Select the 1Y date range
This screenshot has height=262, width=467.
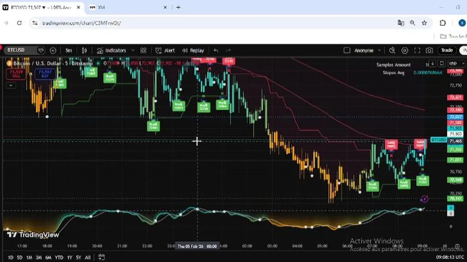pos(69,258)
